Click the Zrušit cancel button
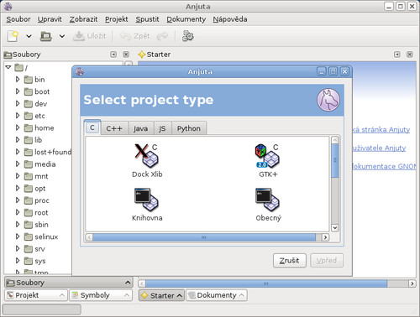 [290, 261]
